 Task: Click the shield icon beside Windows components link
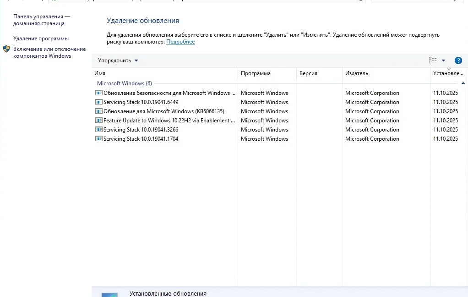tap(6, 49)
